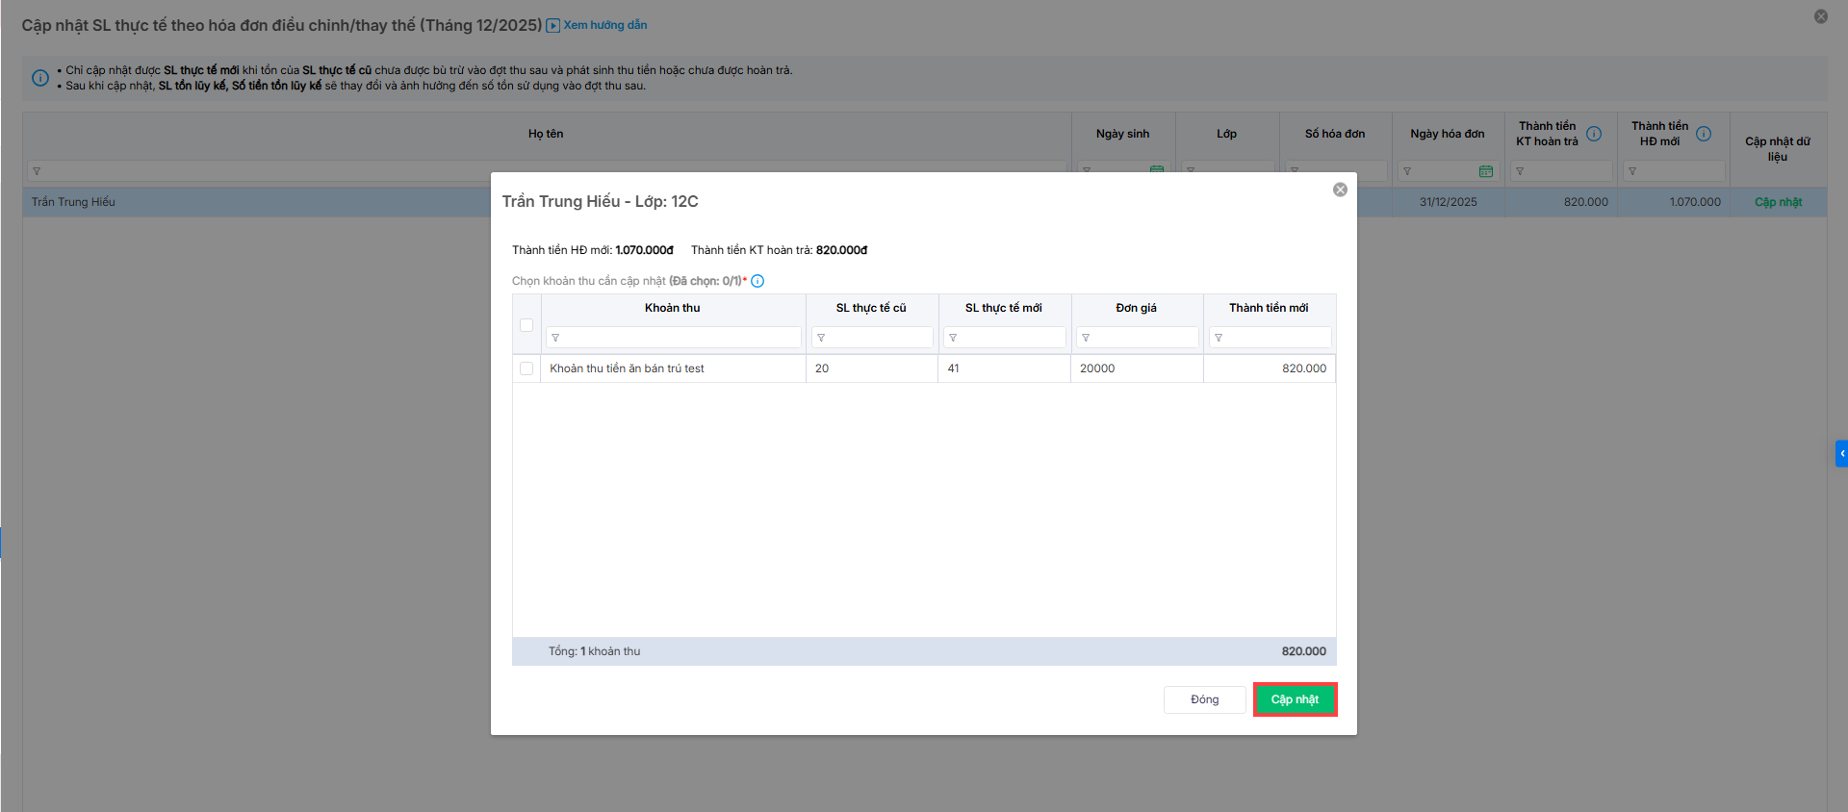Open calendar picker in Ngày hóa đơn filter
This screenshot has width=1848, height=812.
(x=1486, y=171)
